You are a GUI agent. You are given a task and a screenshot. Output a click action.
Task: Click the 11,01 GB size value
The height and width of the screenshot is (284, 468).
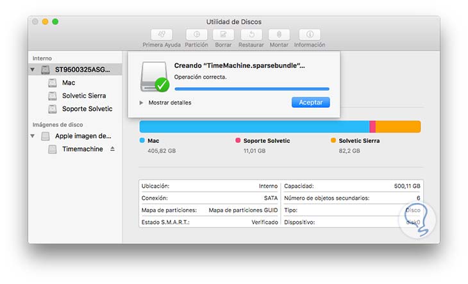pyautogui.click(x=255, y=151)
